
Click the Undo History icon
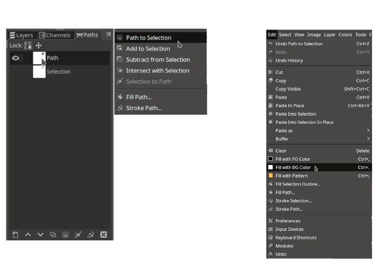[270, 60]
